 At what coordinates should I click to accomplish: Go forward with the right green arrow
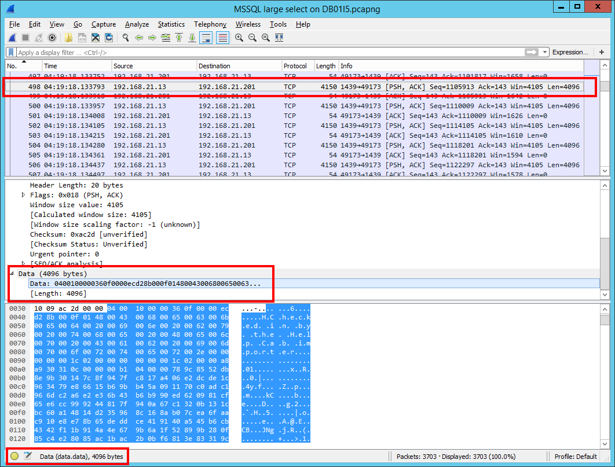152,38
